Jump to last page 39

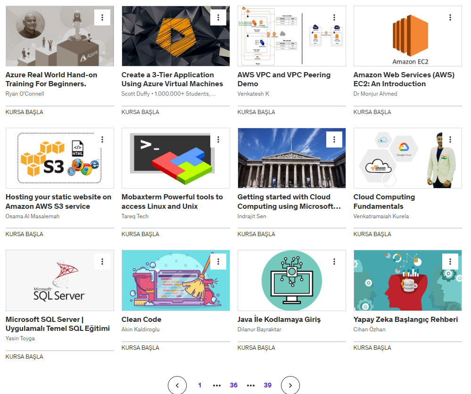coord(268,385)
